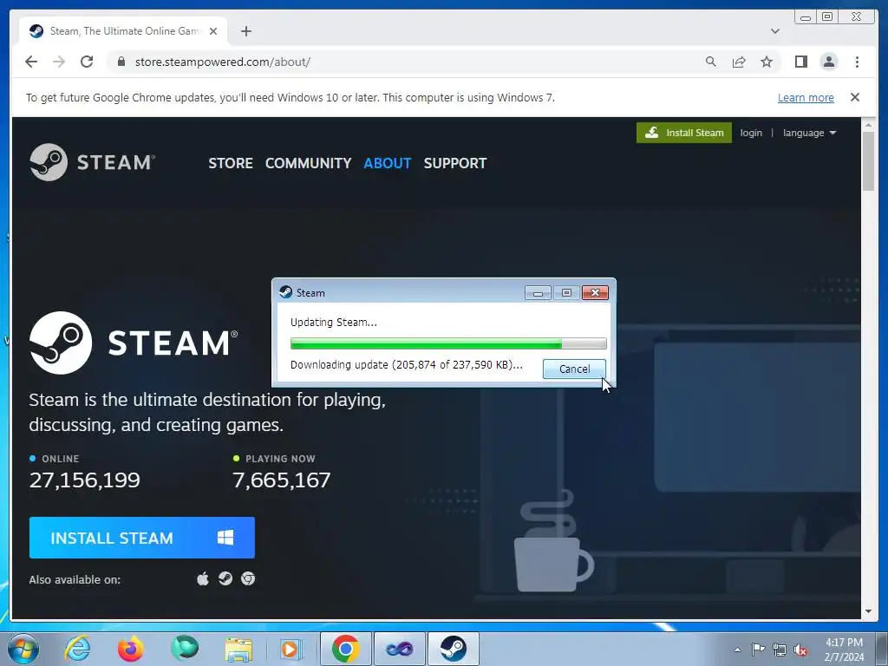Open Chrome three-dot menu

coord(857,62)
